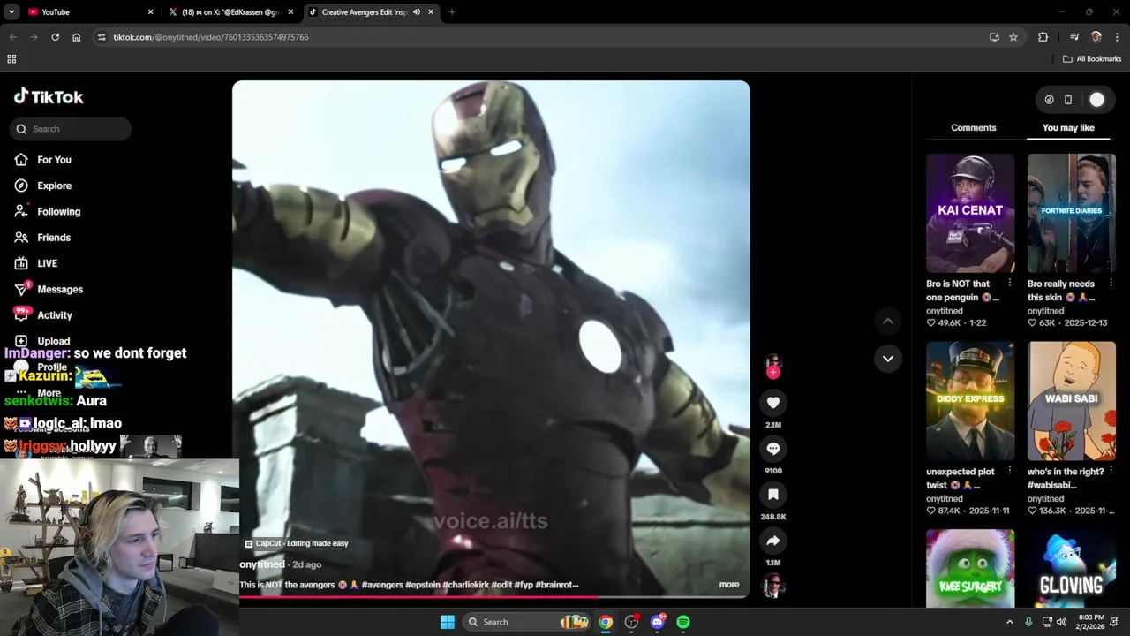Open options for Kai Cenat video card

coord(1009,284)
